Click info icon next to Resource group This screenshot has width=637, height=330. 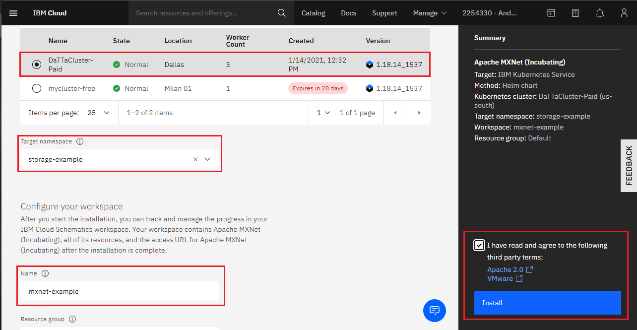click(72, 319)
